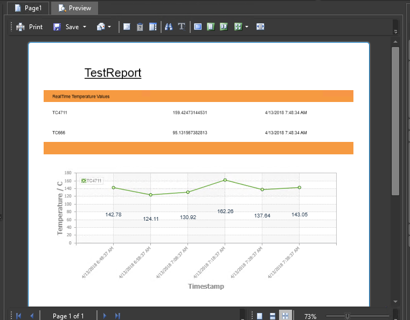Screen dimensions: 410x320
Task: Switch to Full Screen view icon
Action: pos(198,26)
